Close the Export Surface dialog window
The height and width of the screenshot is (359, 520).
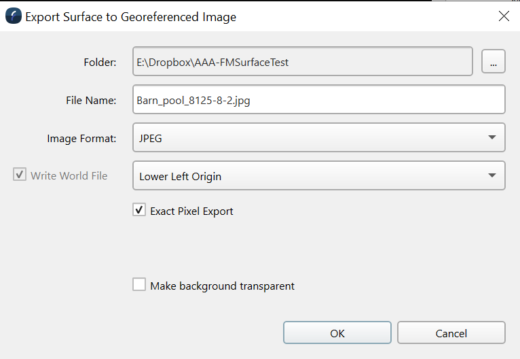pyautogui.click(x=504, y=16)
